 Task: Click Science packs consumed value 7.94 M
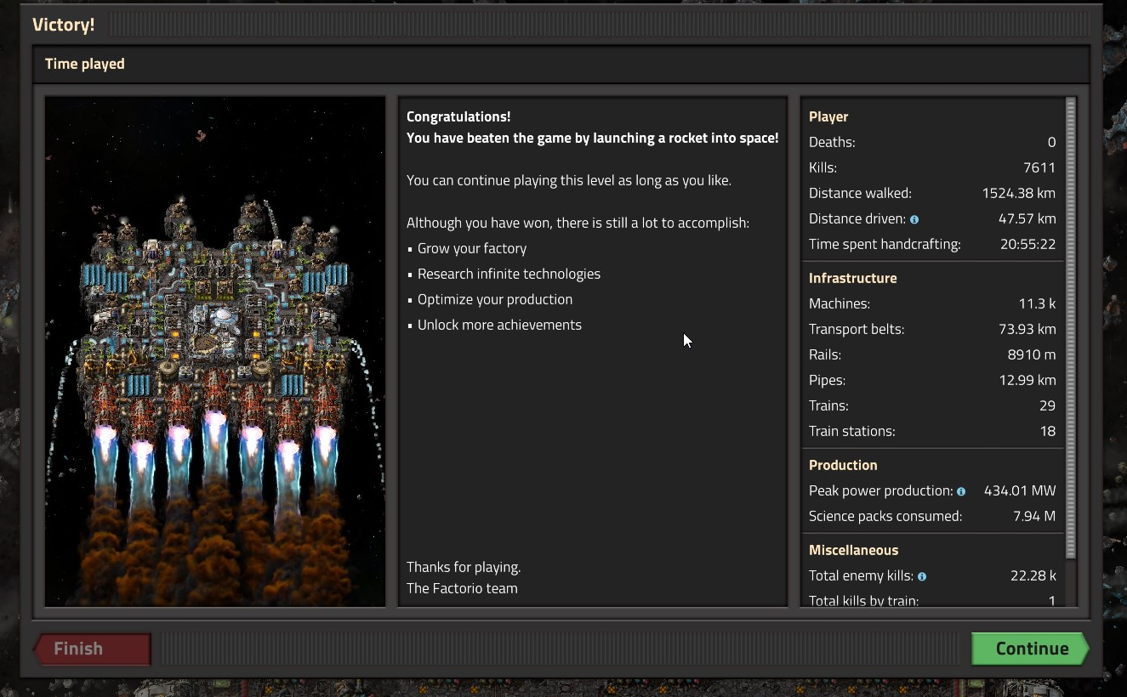1034,516
